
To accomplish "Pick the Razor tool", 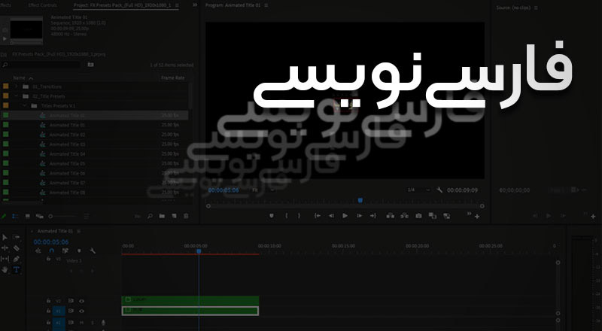I will point(17,247).
